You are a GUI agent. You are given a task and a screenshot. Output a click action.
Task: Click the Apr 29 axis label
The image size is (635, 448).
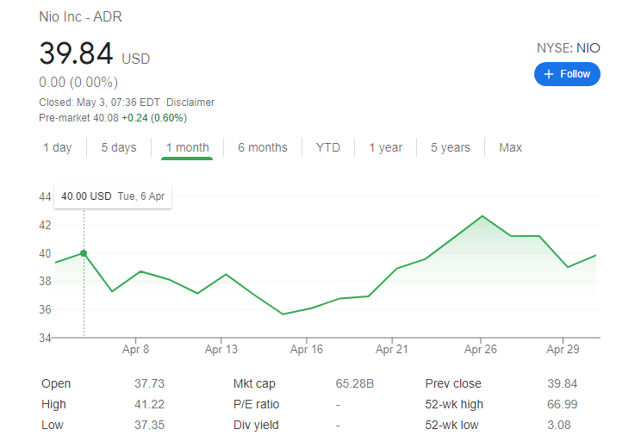[x=563, y=349]
